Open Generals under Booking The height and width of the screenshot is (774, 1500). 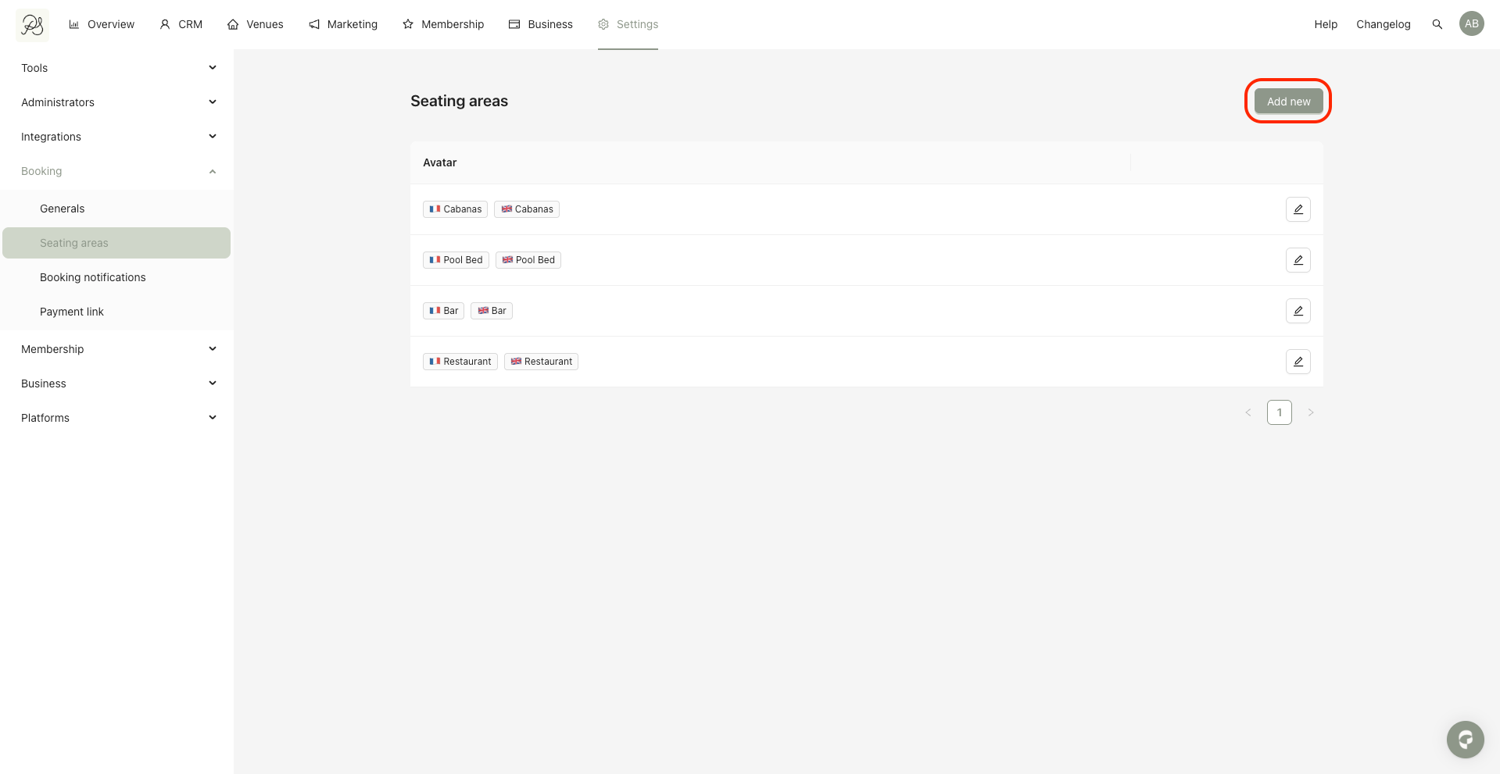coord(116,209)
